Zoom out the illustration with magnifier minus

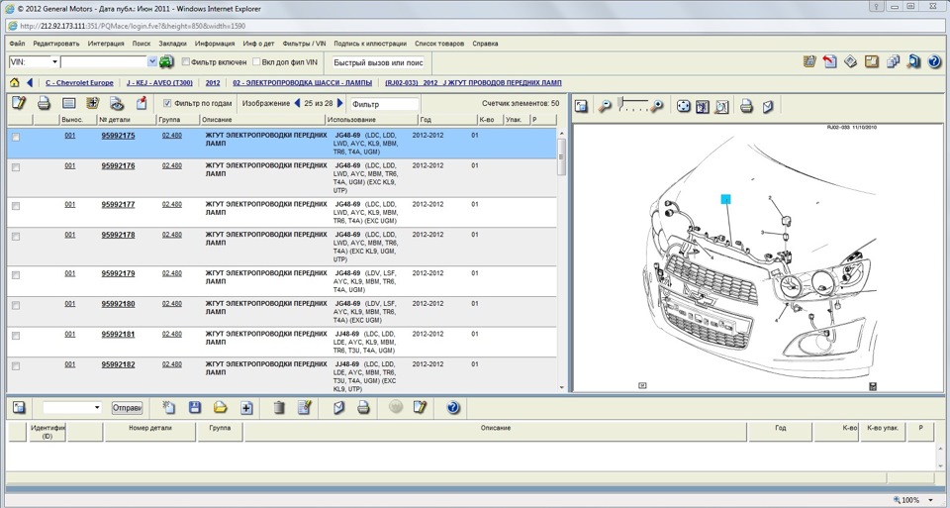pos(604,106)
